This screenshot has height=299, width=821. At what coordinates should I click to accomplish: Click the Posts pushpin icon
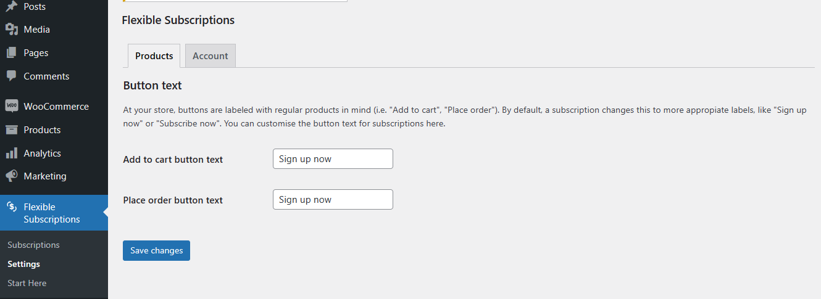[x=11, y=6]
